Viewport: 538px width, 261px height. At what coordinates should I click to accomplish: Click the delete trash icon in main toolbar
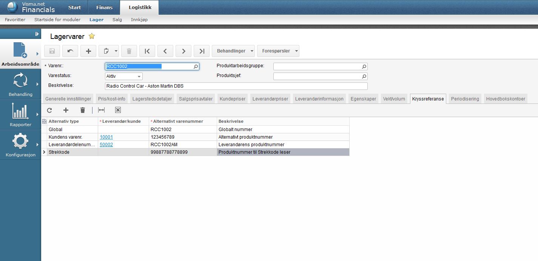[129, 51]
